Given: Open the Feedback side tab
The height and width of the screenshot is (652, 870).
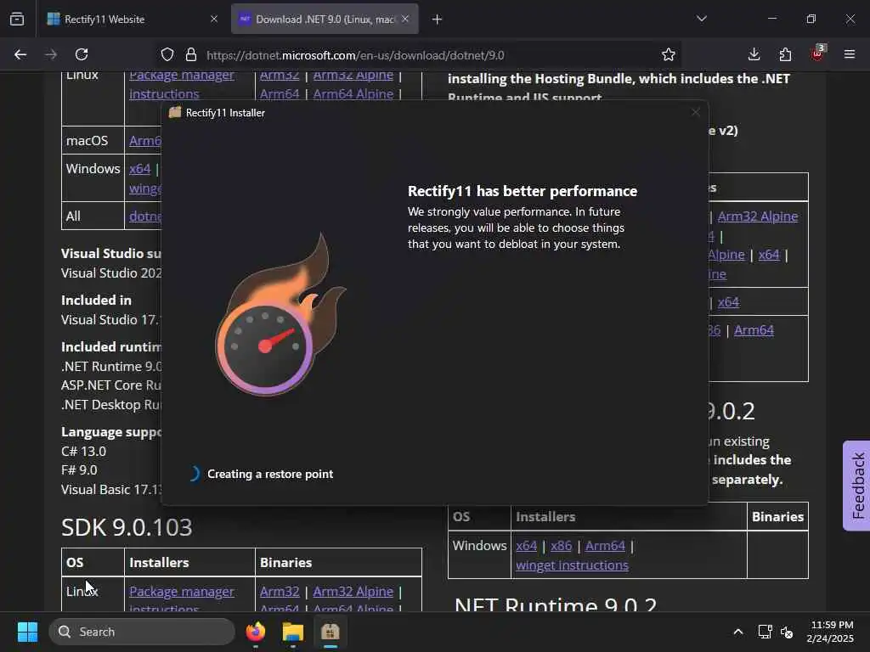Looking at the screenshot, I should tap(856, 486).
